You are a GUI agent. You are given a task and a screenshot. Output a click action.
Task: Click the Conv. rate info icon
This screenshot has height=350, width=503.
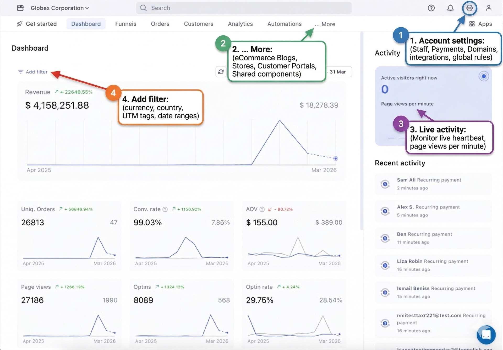tap(165, 209)
